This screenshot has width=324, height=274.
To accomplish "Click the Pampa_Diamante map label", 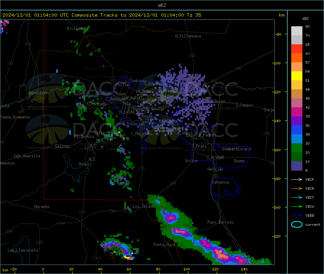I will (x=15, y=117).
